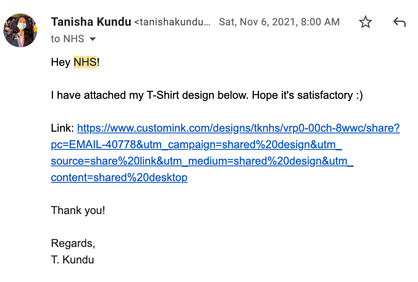Click the reply arrow icon
Screen dimensions: 418x282
click(x=399, y=22)
